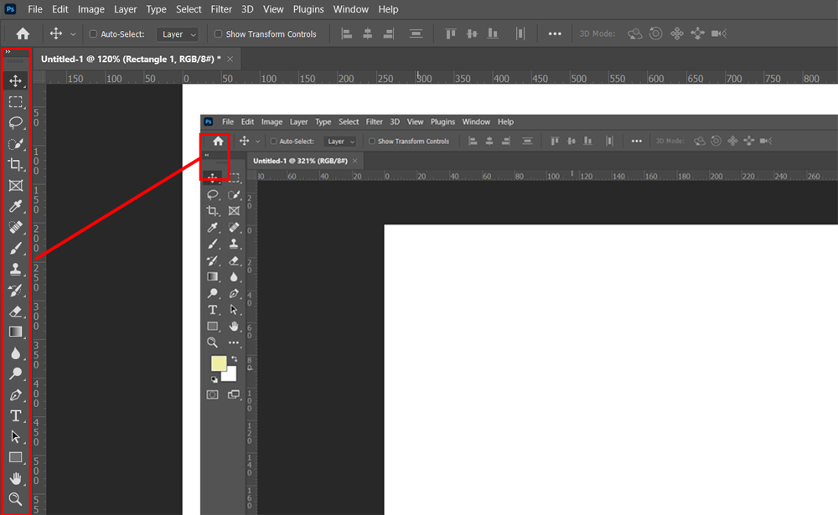
Task: Open the three-dots Edit Toolbar in embedded toolbar
Action: click(x=234, y=342)
